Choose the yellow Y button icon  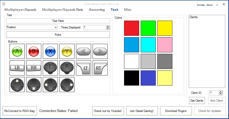[x=67, y=51]
